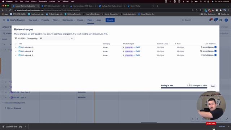Image resolution: width=231 pixels, height=130 pixels.
Task: Click the Title column header
Action: click(x=20, y=44)
